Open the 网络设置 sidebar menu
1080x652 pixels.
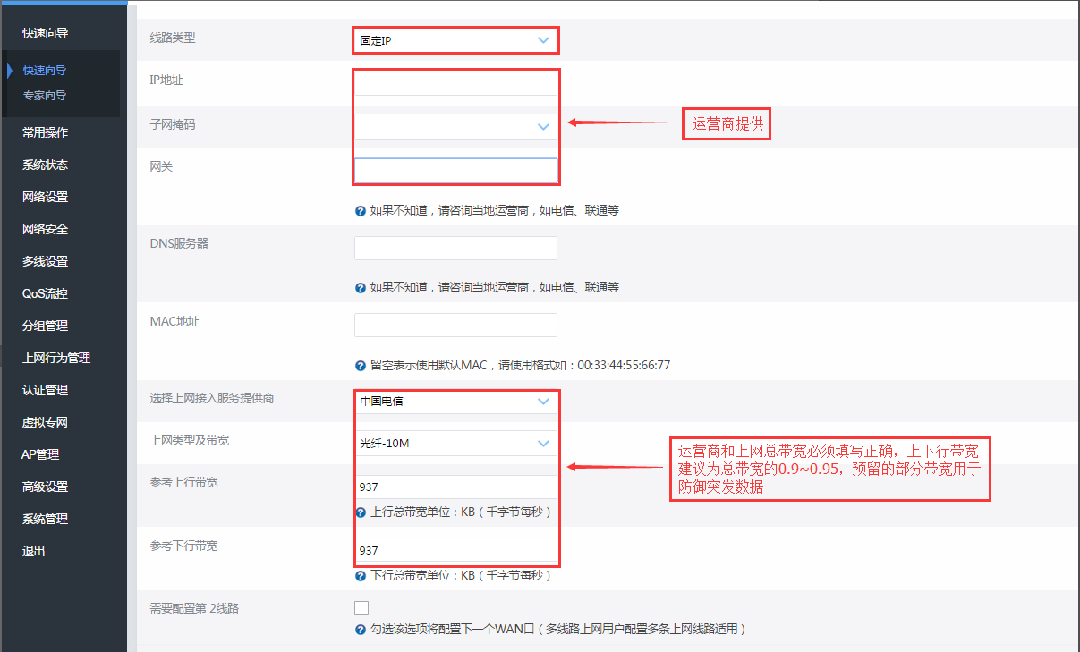(46, 197)
